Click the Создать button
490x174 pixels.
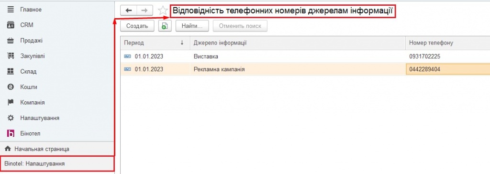click(137, 26)
